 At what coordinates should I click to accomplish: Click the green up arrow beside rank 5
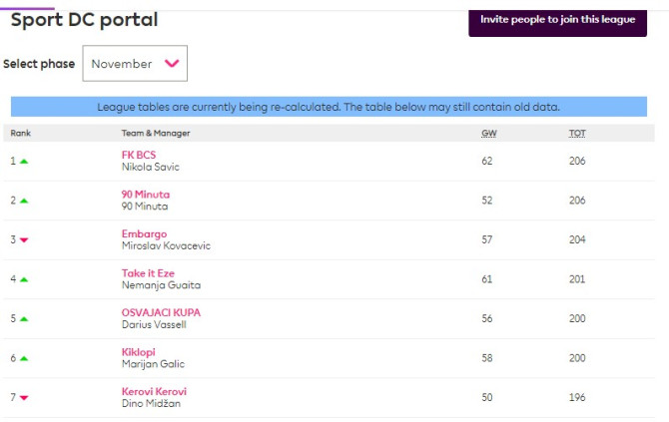(24, 319)
